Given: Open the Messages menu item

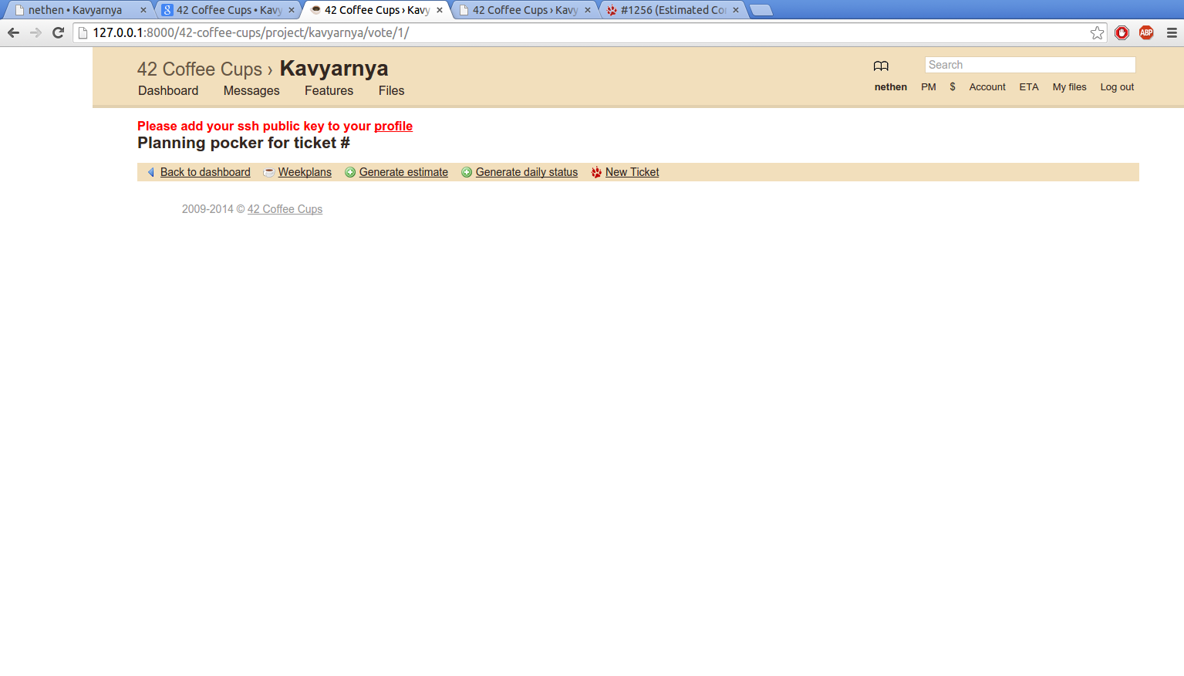Looking at the screenshot, I should pos(251,90).
